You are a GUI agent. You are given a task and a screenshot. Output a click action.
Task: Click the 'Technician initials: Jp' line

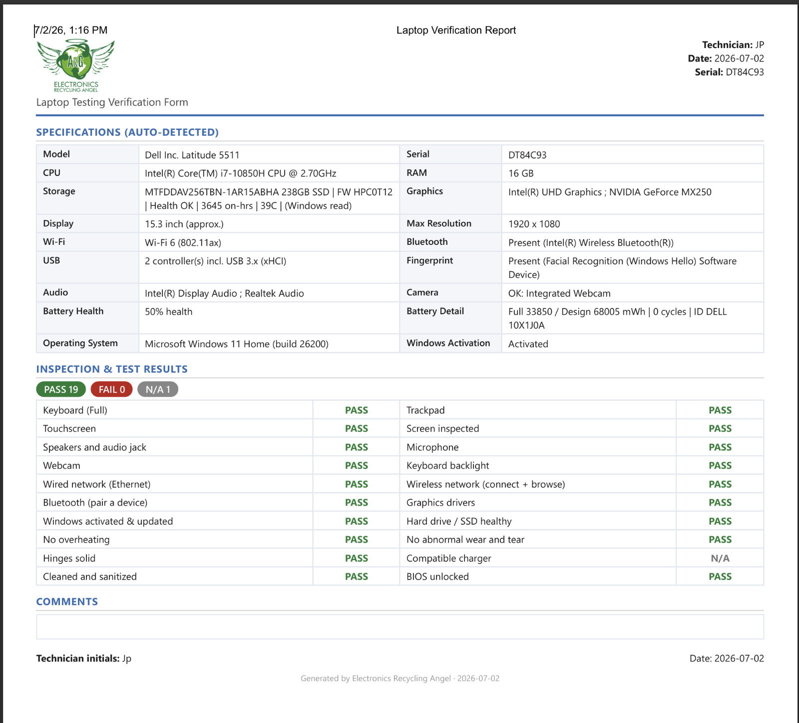point(84,659)
